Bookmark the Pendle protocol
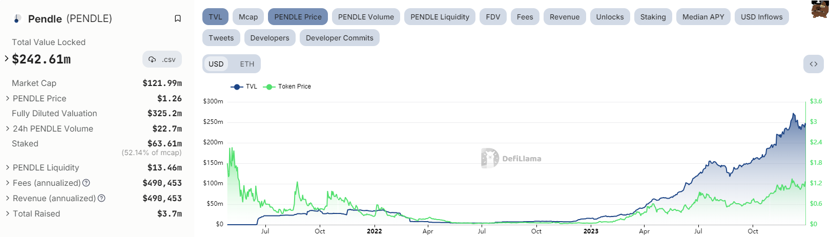 pyautogui.click(x=178, y=18)
